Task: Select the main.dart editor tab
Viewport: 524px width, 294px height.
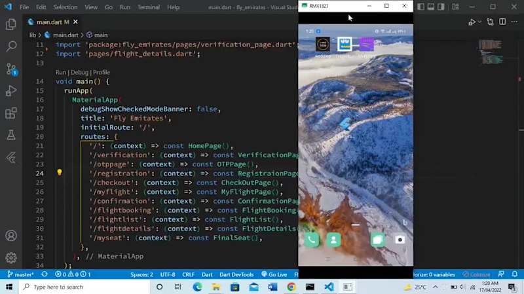Action: click(x=53, y=22)
